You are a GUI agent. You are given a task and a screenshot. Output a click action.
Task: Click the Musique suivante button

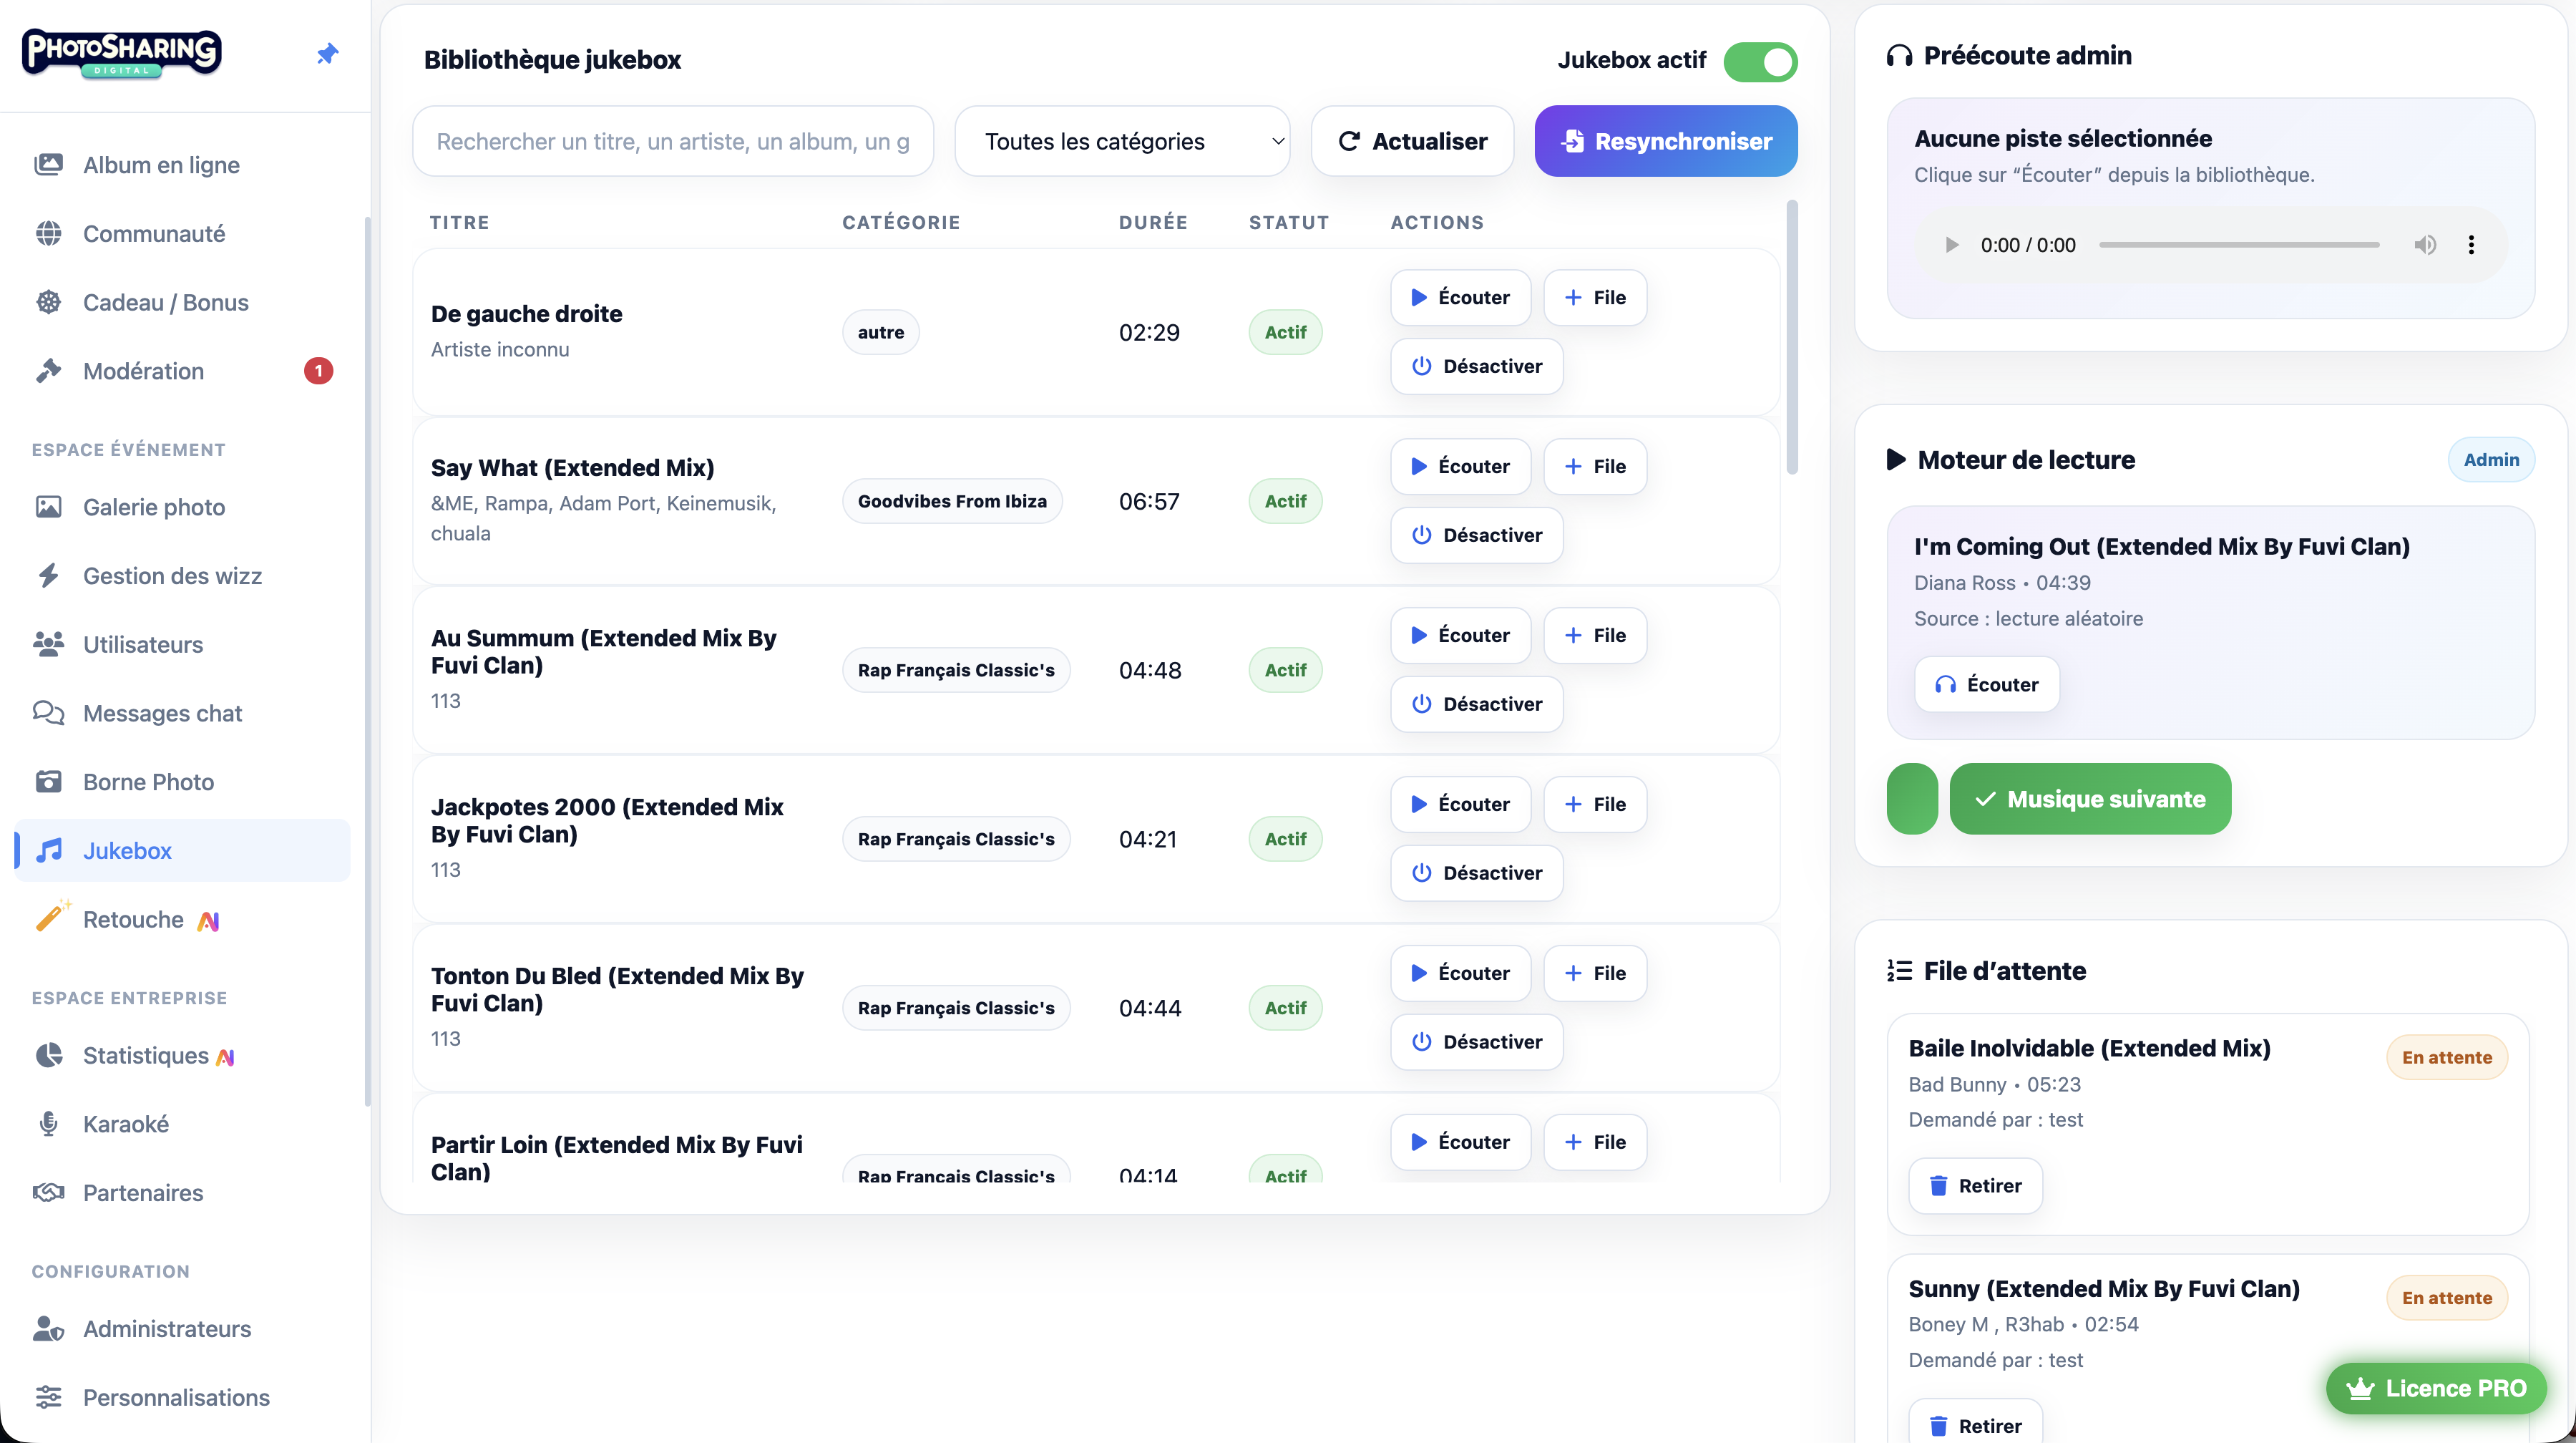pyautogui.click(x=2090, y=799)
